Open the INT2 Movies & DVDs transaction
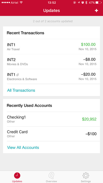This screenshot has height=183, width=103. pyautogui.click(x=51, y=62)
